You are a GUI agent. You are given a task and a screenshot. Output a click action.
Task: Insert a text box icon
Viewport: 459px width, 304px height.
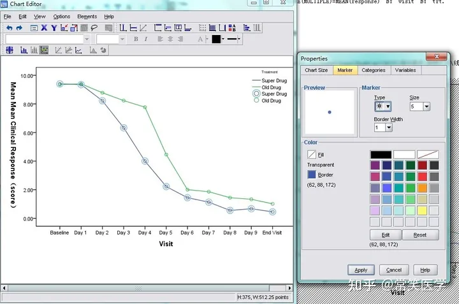pos(178,28)
